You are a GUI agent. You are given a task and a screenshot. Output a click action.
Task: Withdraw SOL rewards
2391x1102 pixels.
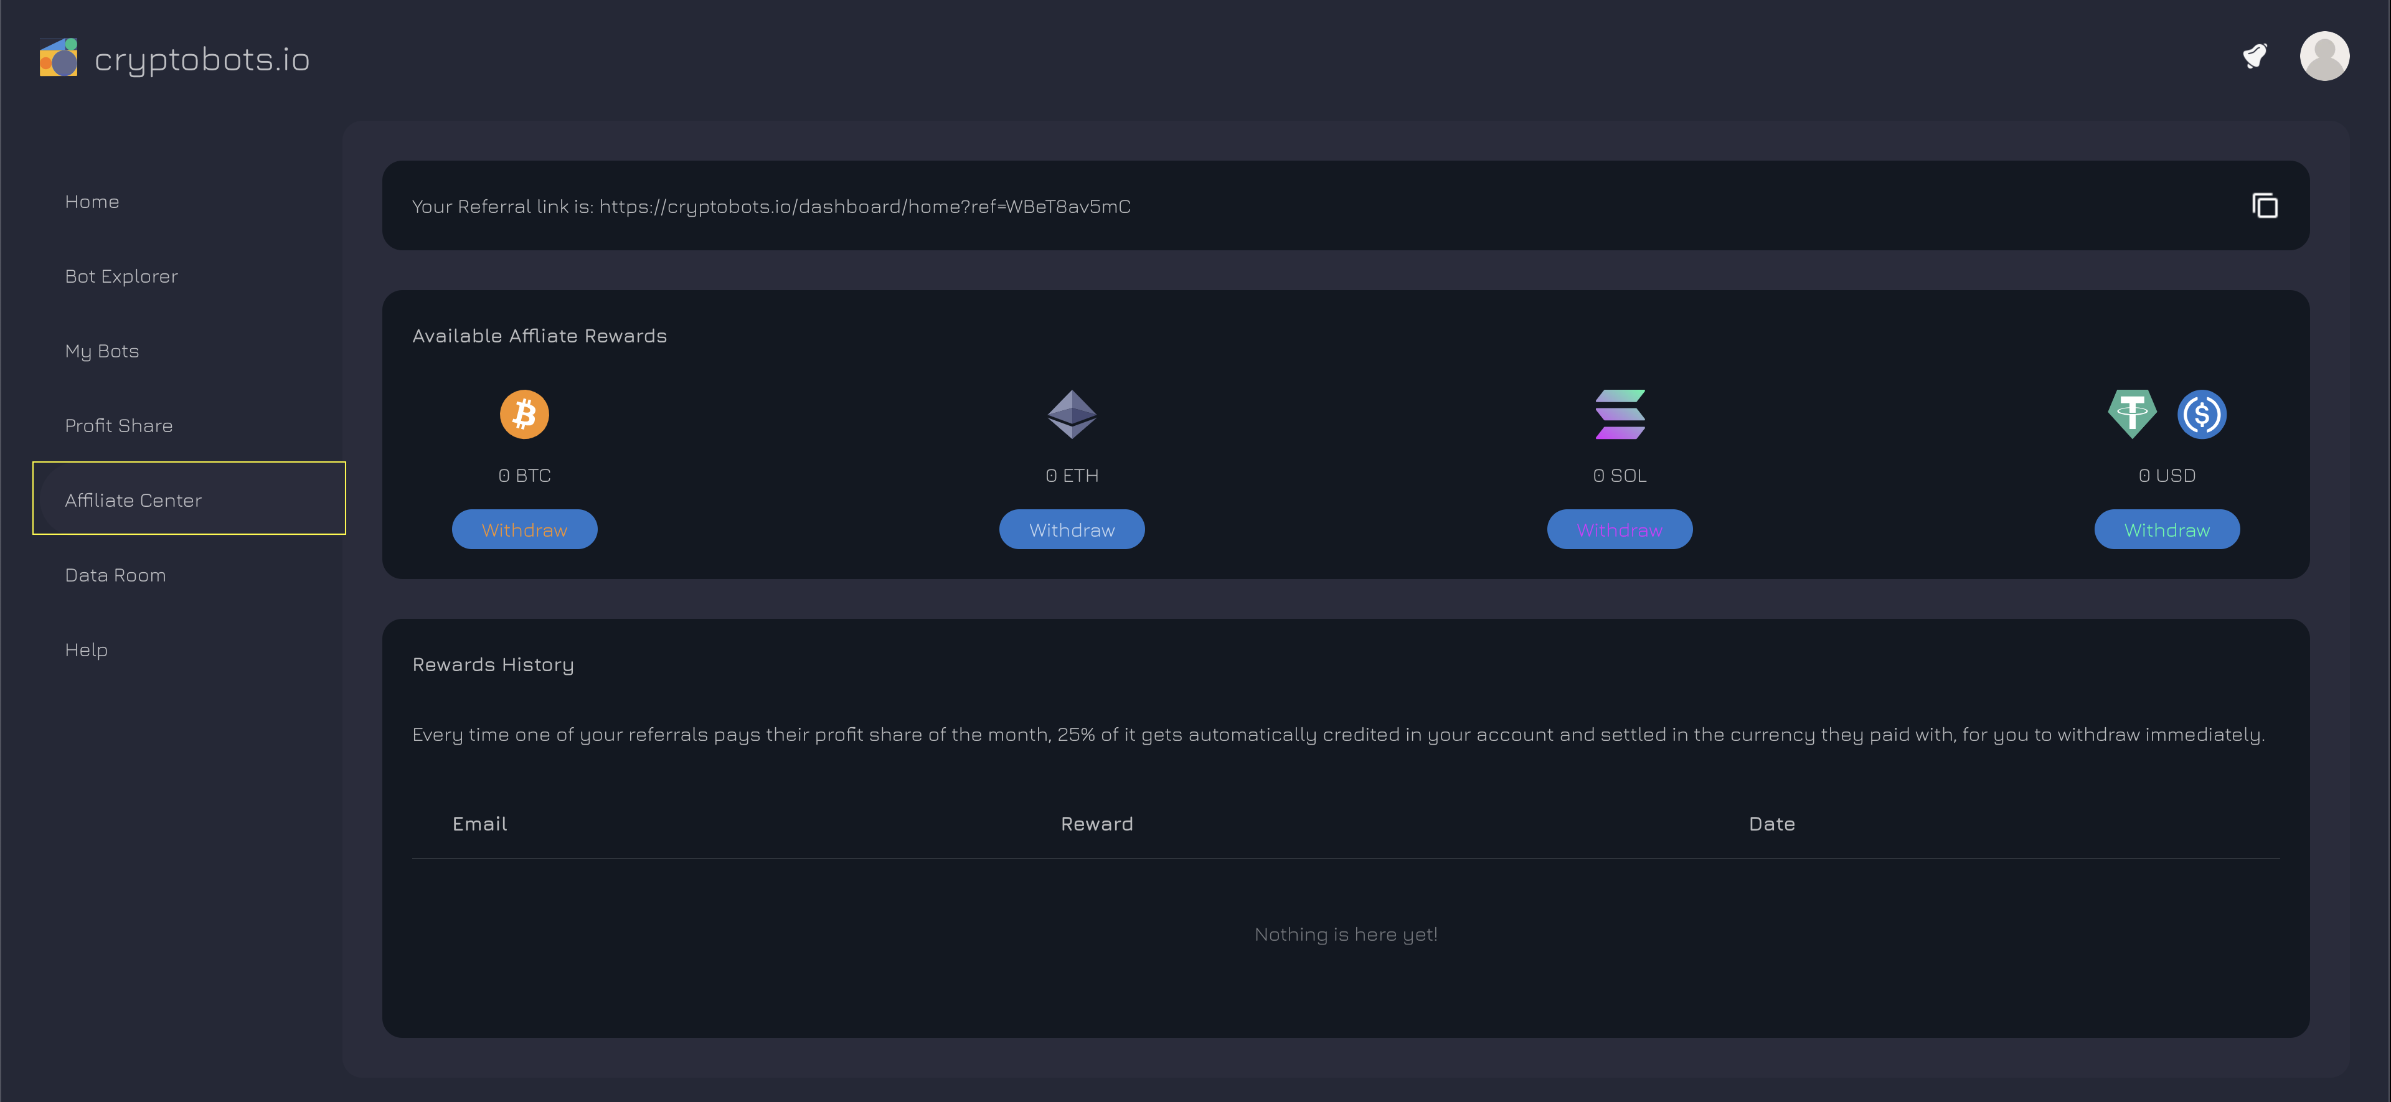[x=1620, y=529]
